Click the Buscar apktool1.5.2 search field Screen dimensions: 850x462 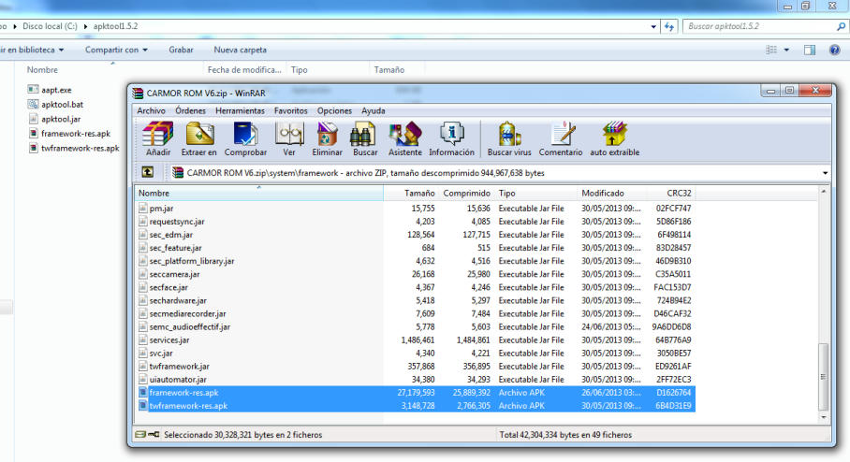click(758, 26)
